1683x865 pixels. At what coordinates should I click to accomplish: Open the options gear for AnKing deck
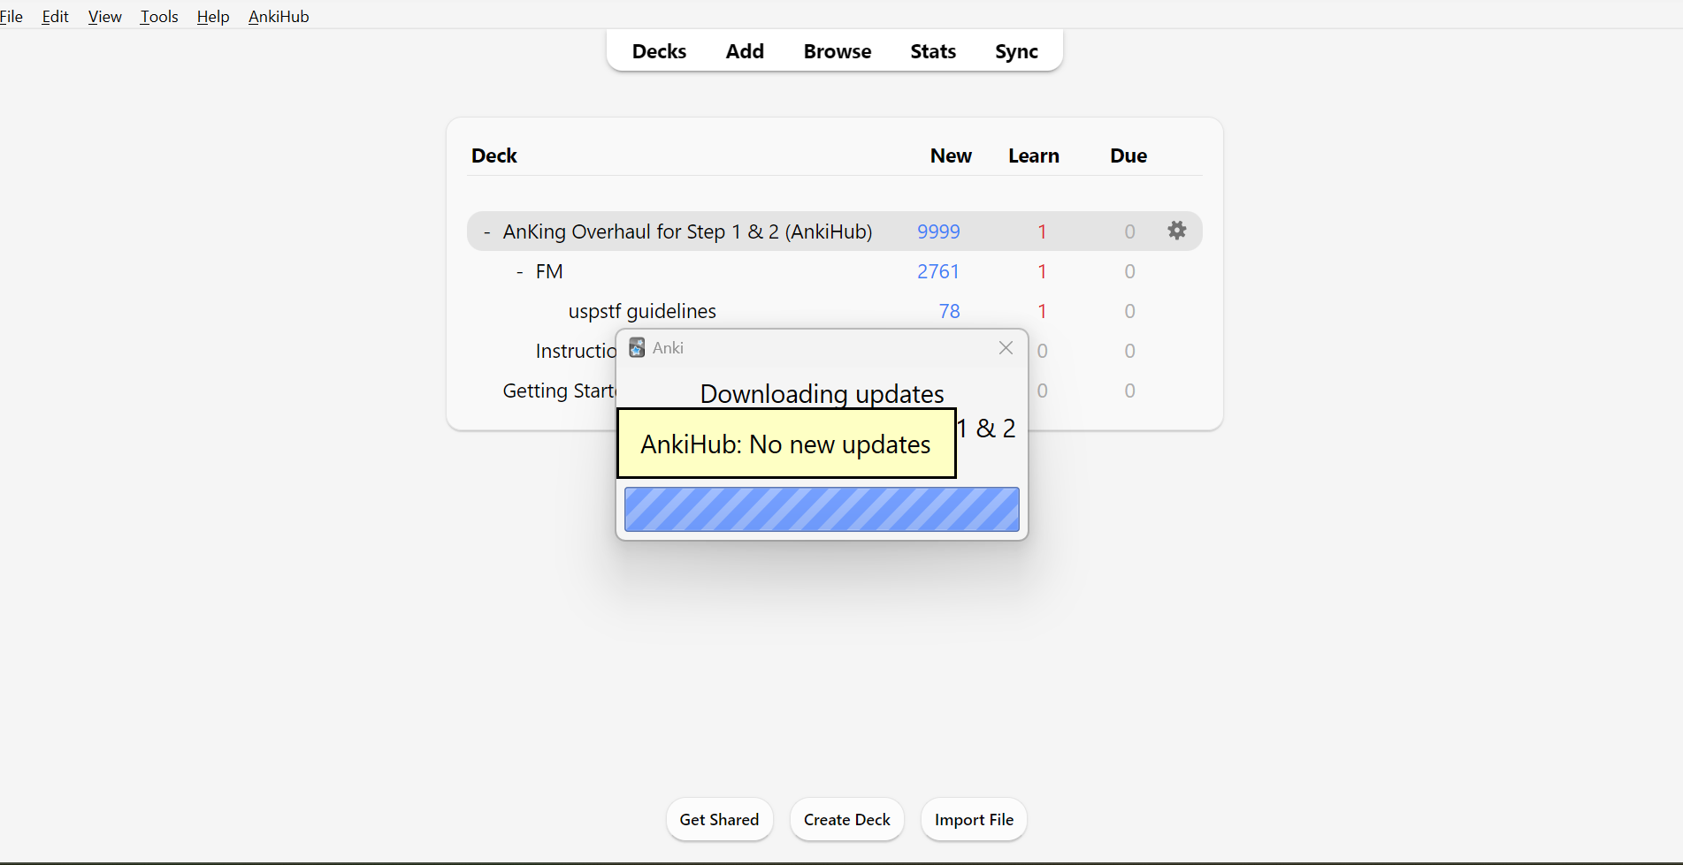pos(1176,231)
